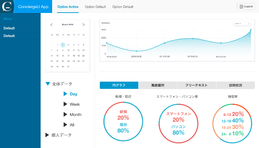Select date 31 in the calendar
The width and height of the screenshot is (259, 148).
[68, 67]
